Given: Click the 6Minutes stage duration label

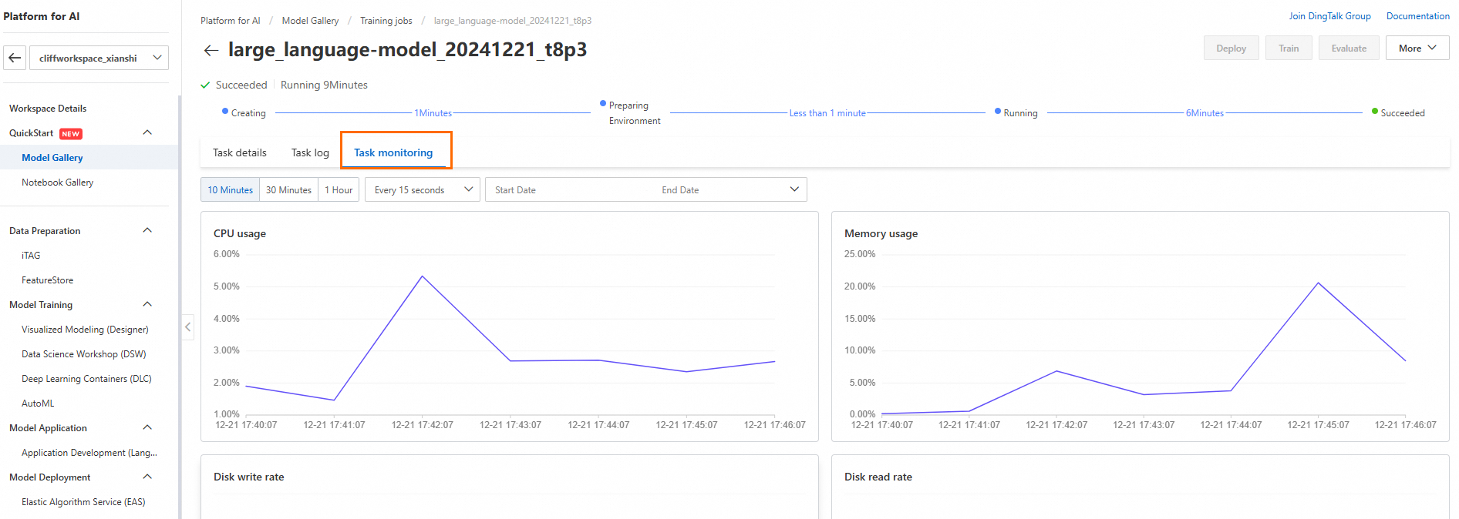Looking at the screenshot, I should 1205,113.
